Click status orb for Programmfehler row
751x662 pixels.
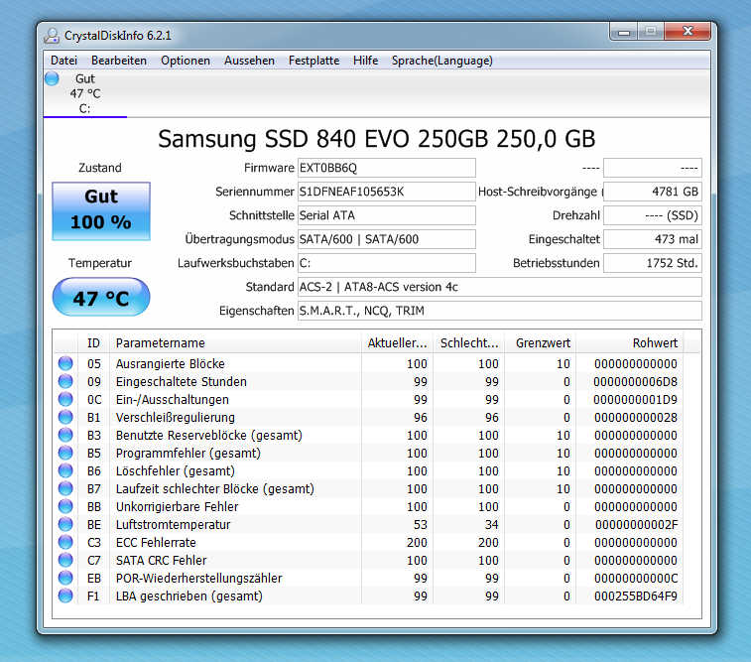[65, 453]
